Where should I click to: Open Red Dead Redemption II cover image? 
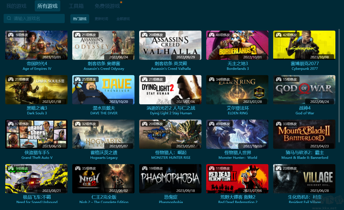click(237, 179)
